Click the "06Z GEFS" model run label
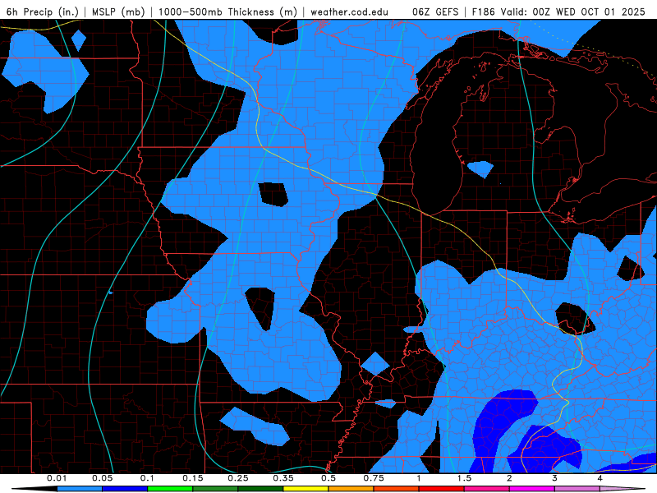The width and height of the screenshot is (657, 493). [x=435, y=12]
